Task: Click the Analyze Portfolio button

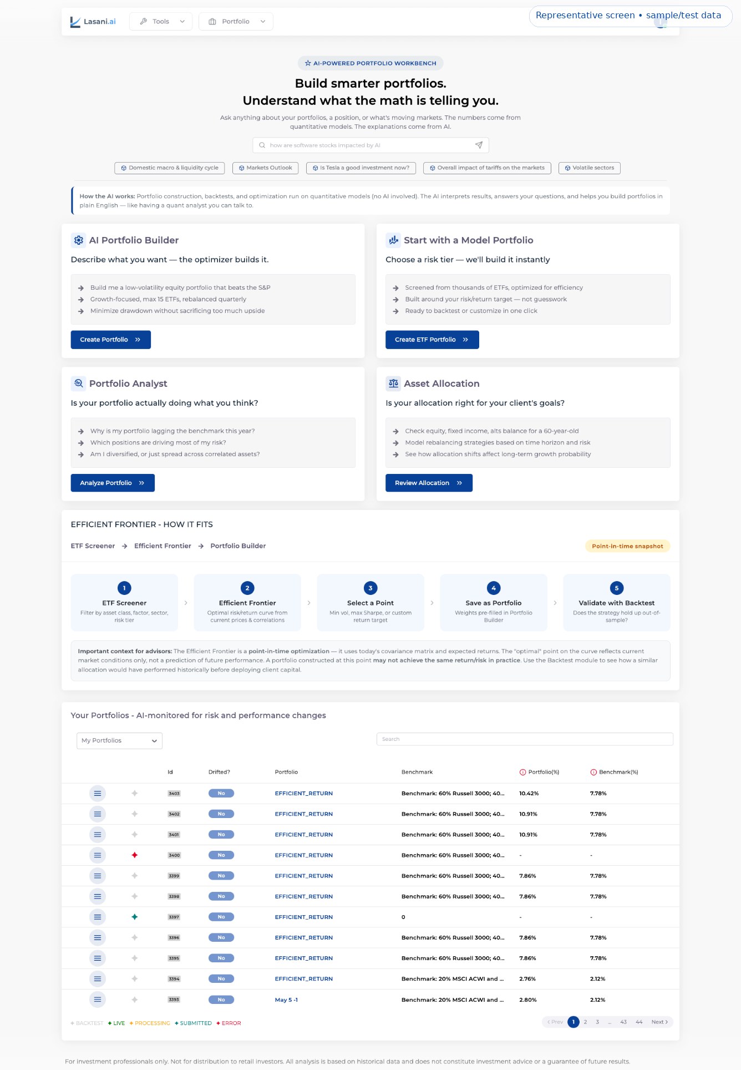Action: [x=113, y=483]
